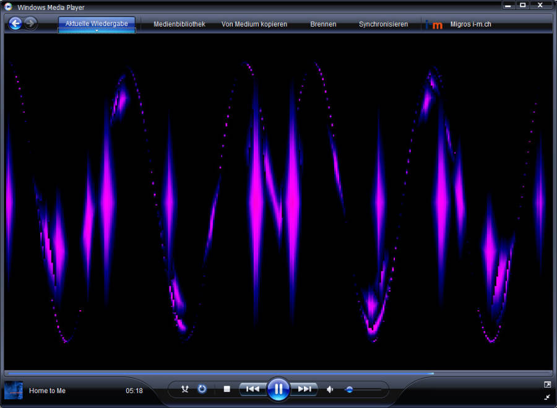
Task: Expand the Aktuelle Wiedergabe dropdown arrow
Action: 97,31
